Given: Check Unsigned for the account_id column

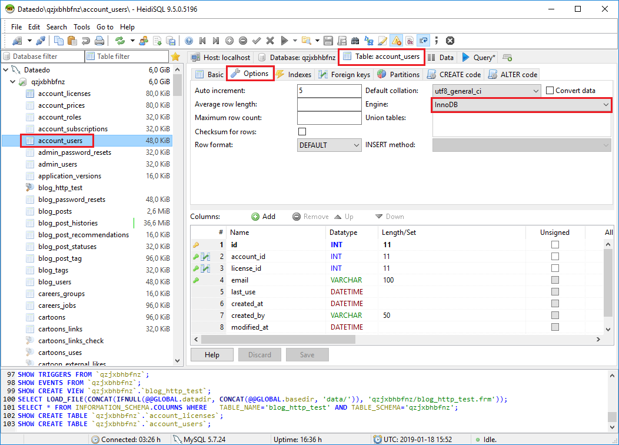Looking at the screenshot, I should pyautogui.click(x=555, y=257).
